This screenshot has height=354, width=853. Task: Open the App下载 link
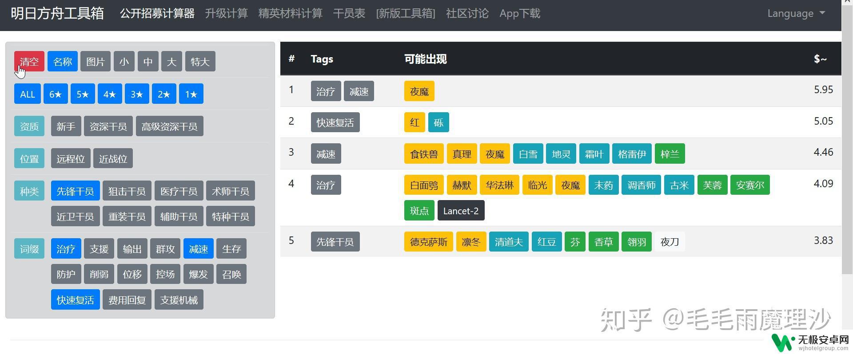pos(520,13)
